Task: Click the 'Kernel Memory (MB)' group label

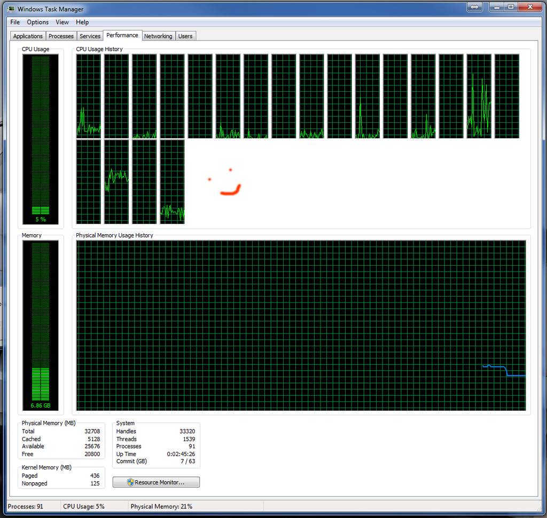Action: click(46, 467)
